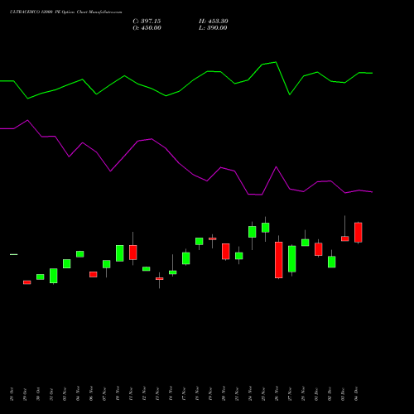414x414 pixels.
Task: Click the green candlestick for 10 Nov
Action: point(120,253)
